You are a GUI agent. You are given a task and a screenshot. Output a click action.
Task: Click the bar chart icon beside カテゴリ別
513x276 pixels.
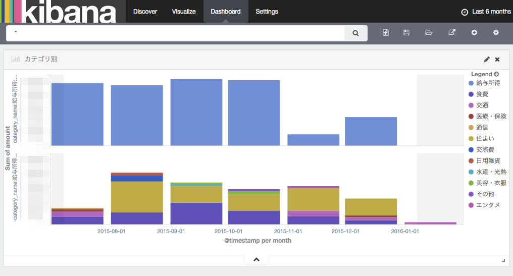(16, 59)
